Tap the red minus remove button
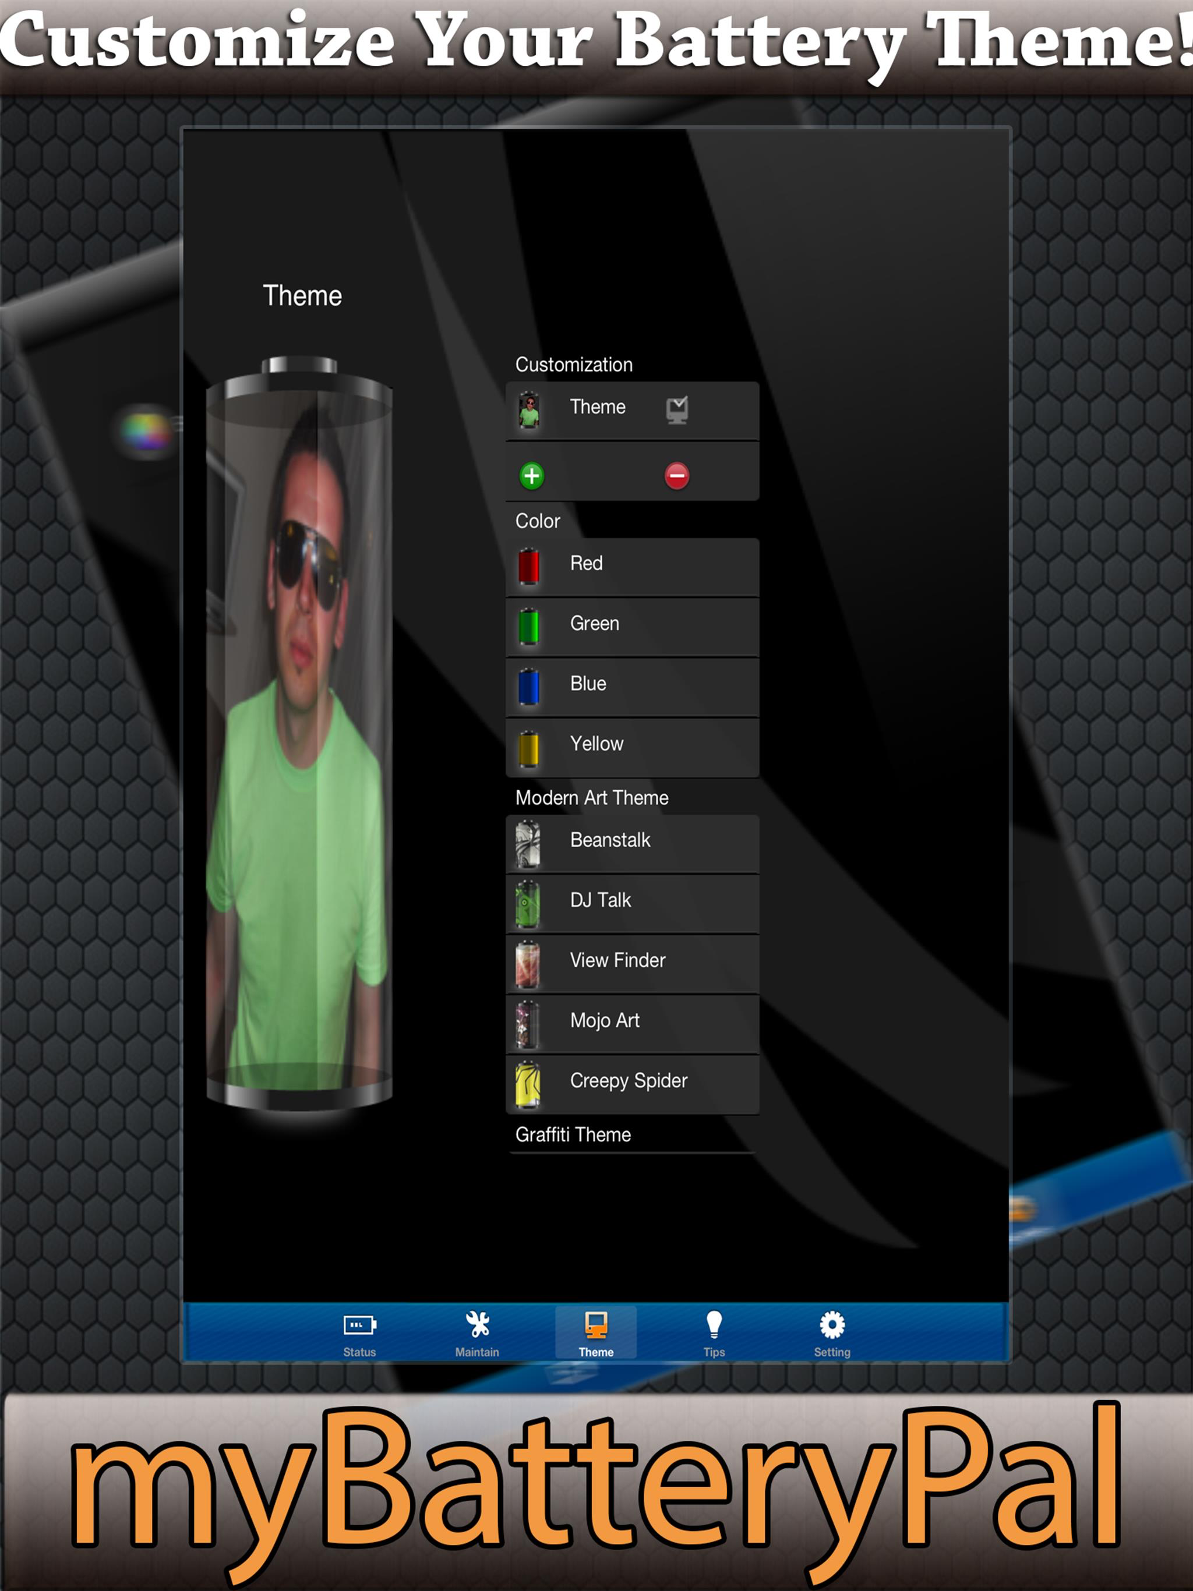The image size is (1193, 1591). [x=676, y=475]
